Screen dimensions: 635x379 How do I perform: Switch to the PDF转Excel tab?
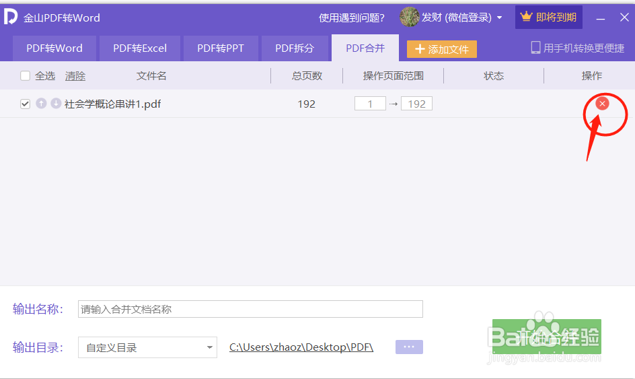(x=140, y=48)
